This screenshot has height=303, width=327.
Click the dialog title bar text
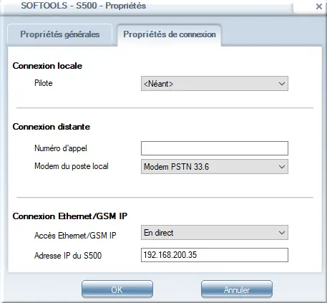pyautogui.click(x=84, y=6)
